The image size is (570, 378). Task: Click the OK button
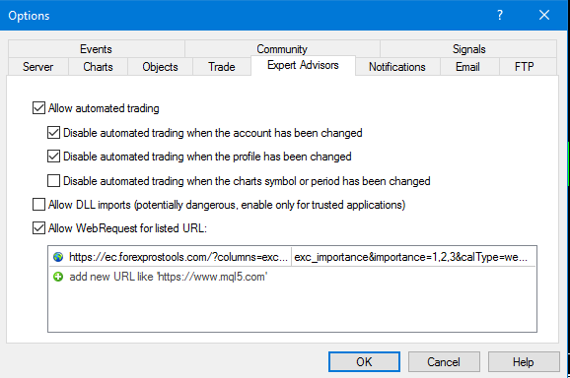(x=364, y=361)
